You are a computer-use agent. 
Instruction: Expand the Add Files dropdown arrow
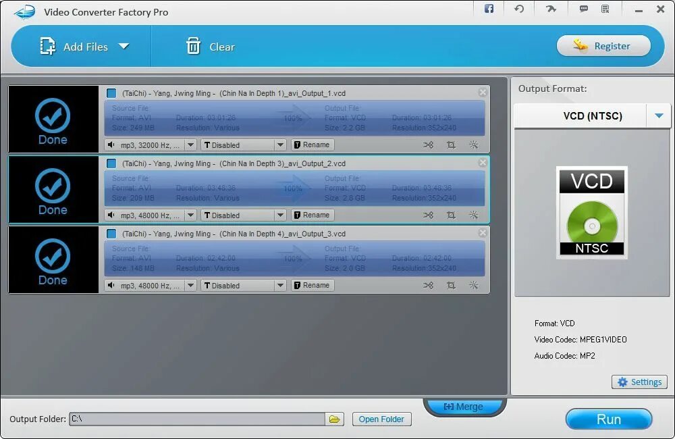124,46
